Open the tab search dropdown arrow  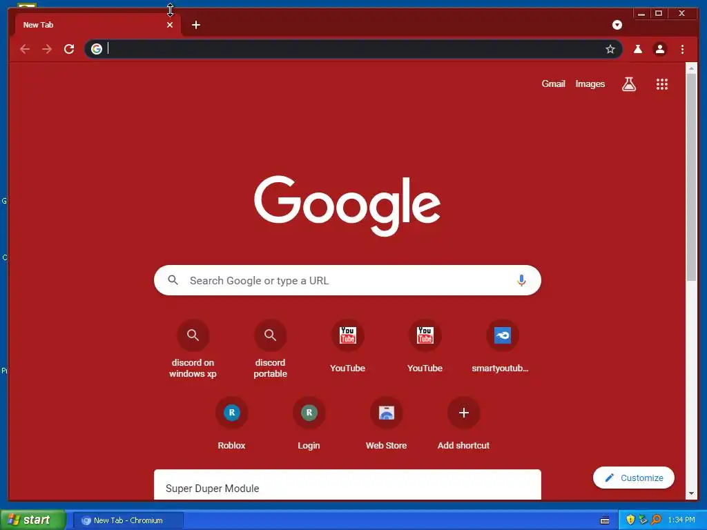coord(617,25)
